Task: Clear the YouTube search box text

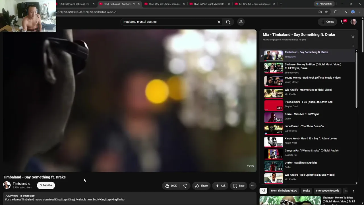Action: tap(219, 22)
